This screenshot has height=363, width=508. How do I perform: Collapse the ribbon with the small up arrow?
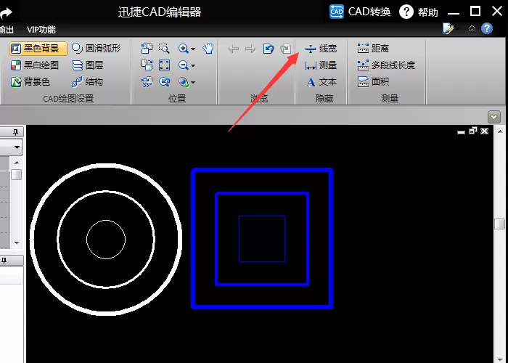472,28
